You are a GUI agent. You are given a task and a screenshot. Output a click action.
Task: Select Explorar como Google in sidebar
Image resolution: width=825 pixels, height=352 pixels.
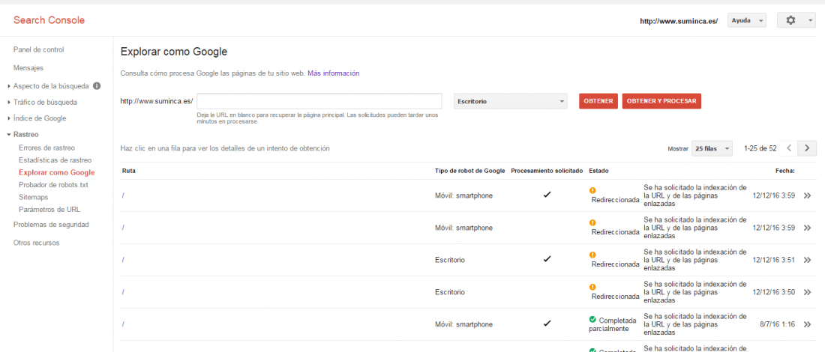[57, 172]
